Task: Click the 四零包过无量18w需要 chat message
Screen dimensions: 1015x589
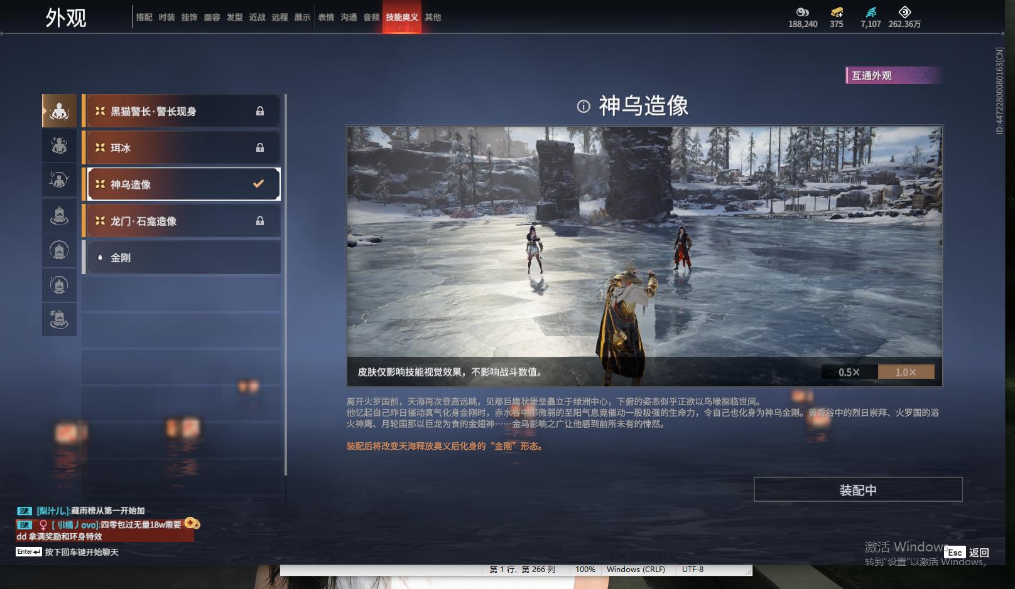Action: (x=141, y=524)
